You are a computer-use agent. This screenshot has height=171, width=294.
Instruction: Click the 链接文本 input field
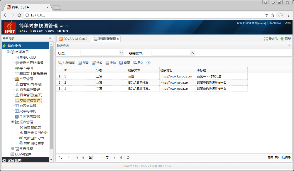click(170, 53)
